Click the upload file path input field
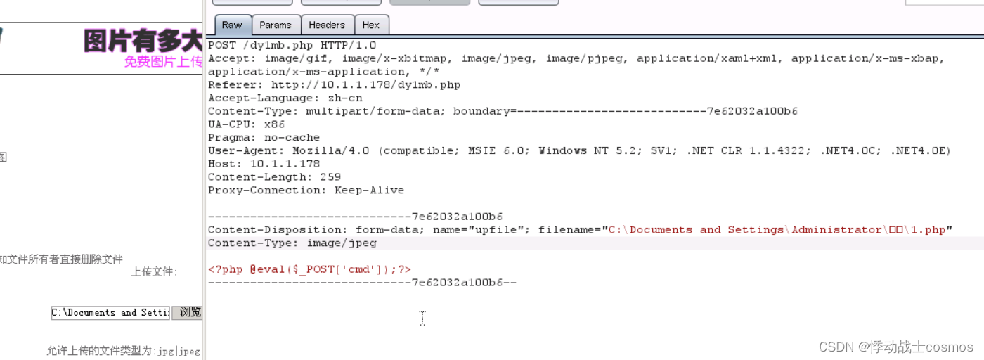This screenshot has height=360, width=984. click(x=110, y=312)
